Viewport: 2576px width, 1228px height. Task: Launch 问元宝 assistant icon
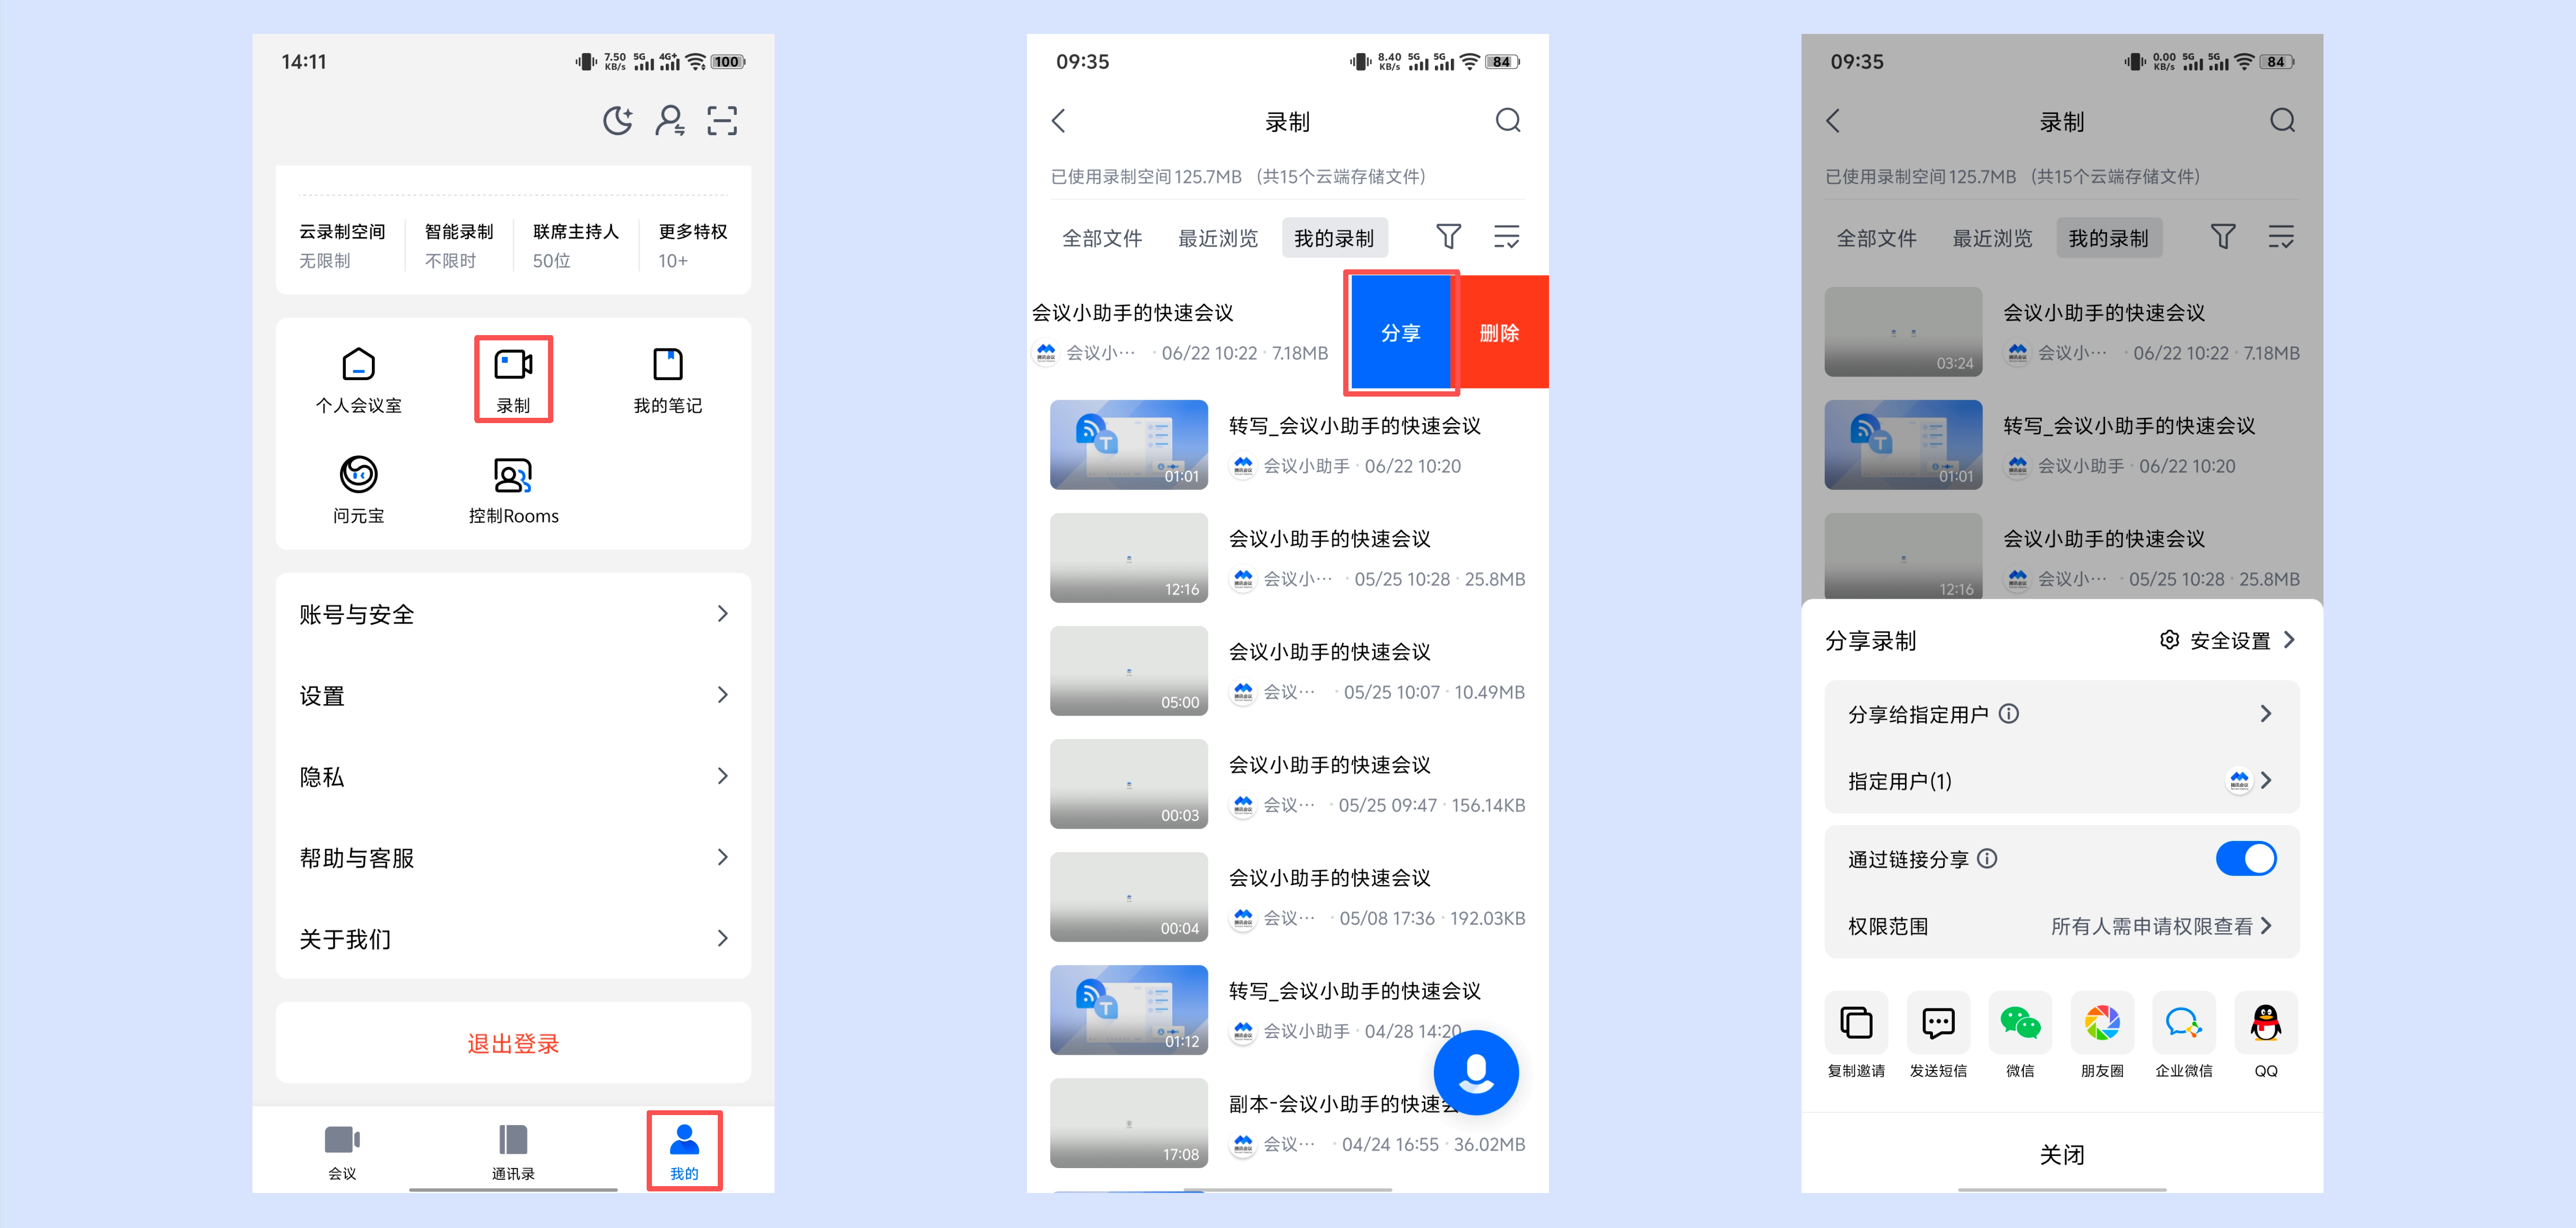(358, 489)
